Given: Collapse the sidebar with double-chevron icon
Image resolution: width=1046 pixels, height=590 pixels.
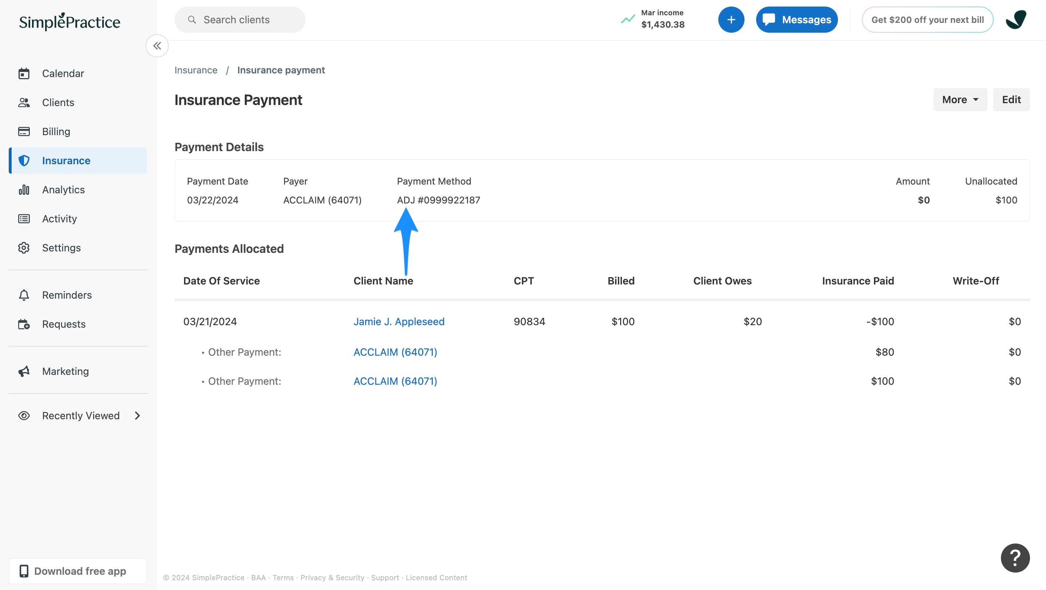Looking at the screenshot, I should 157,46.
